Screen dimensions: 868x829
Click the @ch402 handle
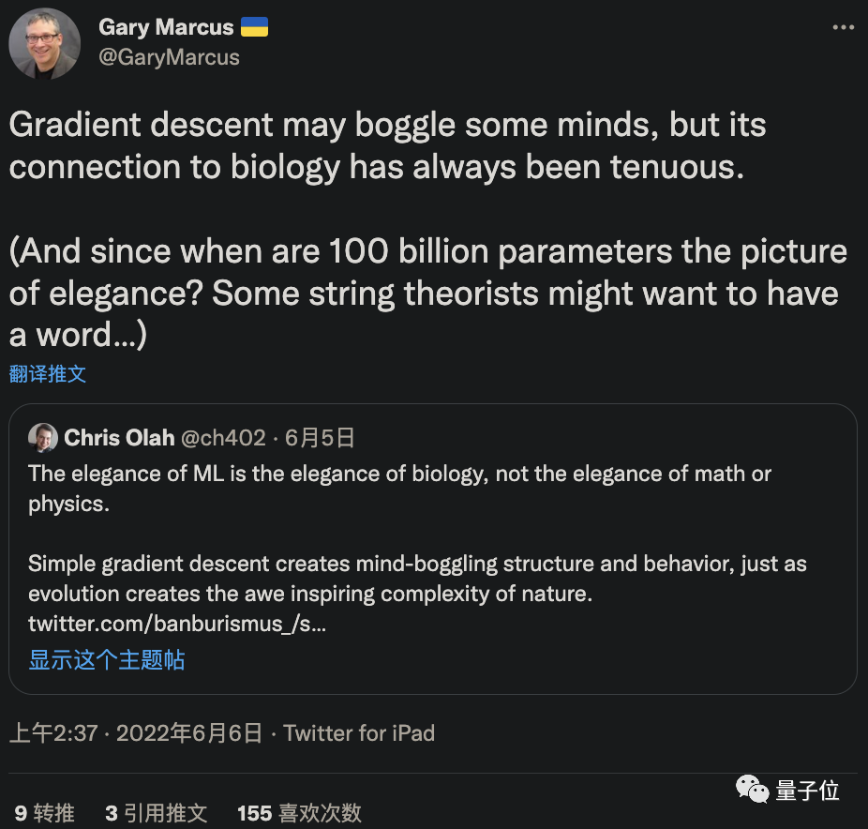pyautogui.click(x=223, y=437)
